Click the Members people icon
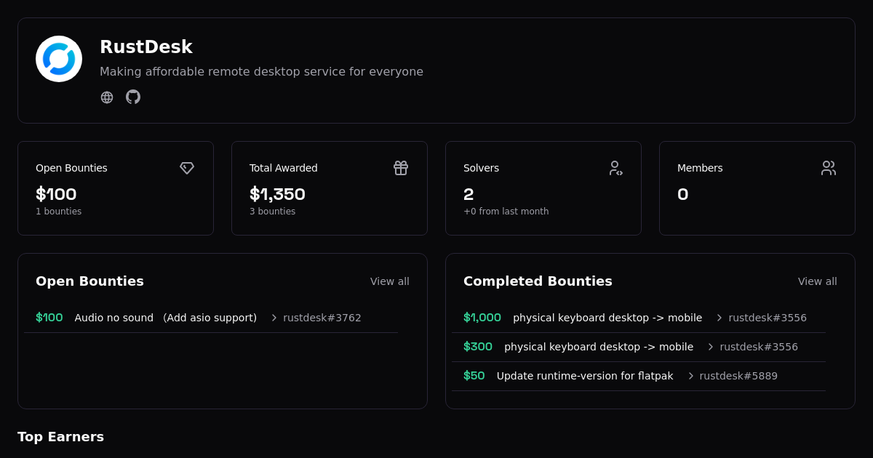The height and width of the screenshot is (458, 873). tap(829, 168)
